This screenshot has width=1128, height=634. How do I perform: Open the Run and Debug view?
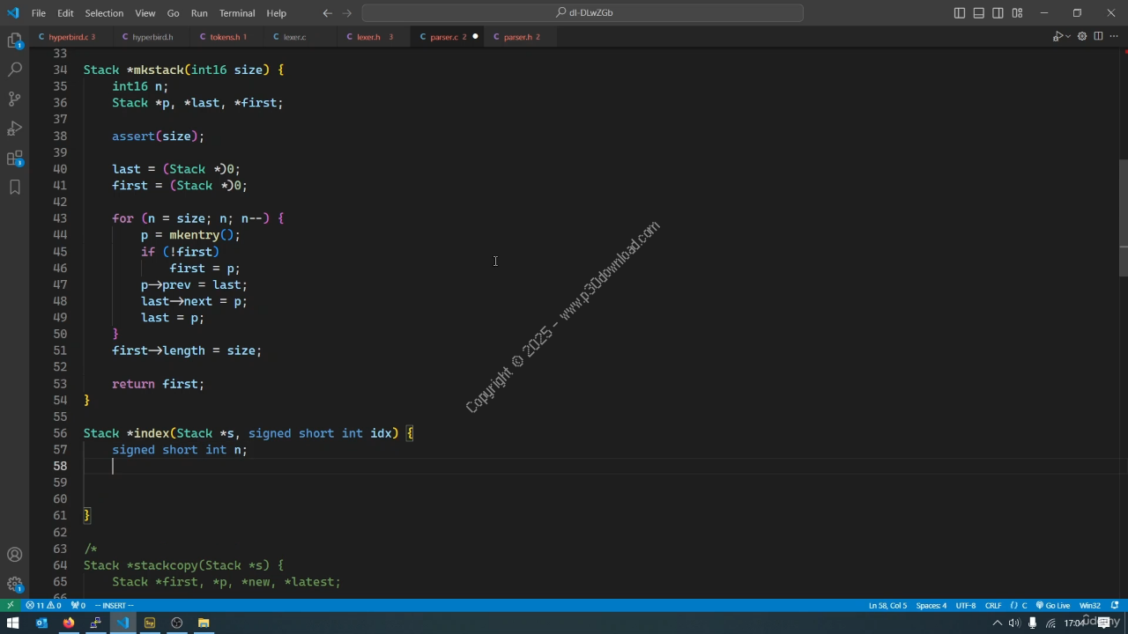[x=15, y=129]
